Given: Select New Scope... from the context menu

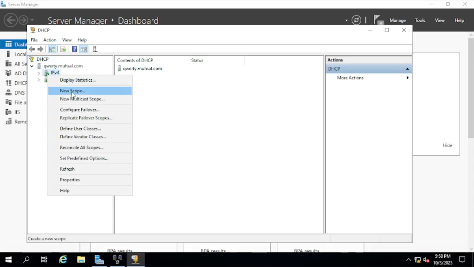Looking at the screenshot, I should point(73,91).
